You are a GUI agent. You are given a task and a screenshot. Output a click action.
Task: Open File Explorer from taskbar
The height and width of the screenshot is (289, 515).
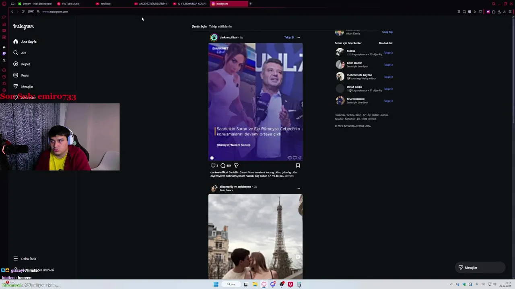[255, 284]
